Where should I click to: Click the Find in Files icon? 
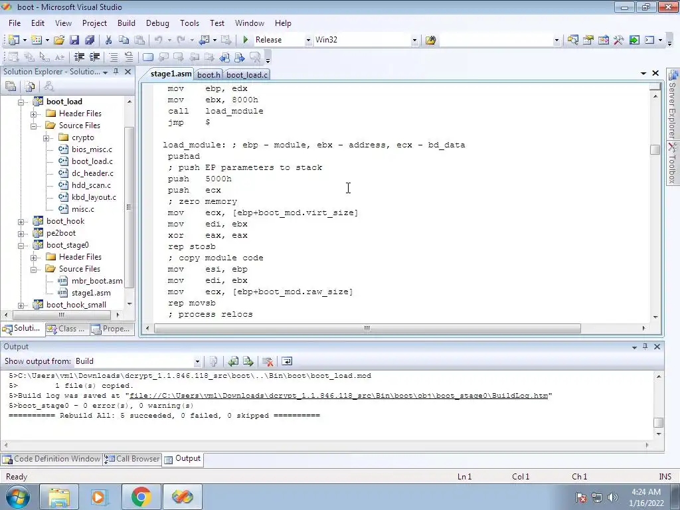tap(430, 40)
